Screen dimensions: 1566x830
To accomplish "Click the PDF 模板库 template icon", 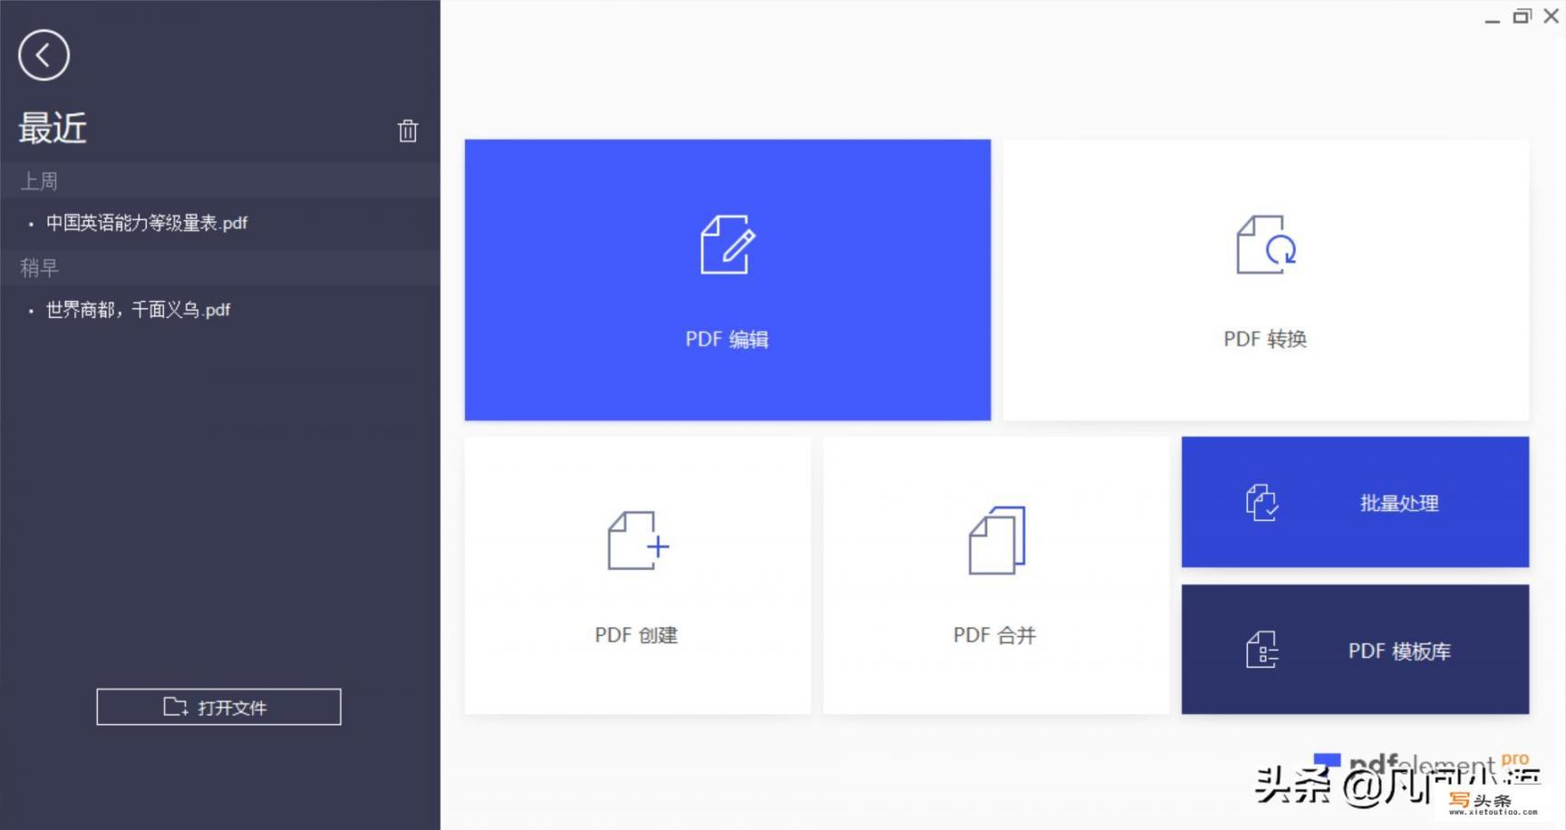I will 1261,650.
